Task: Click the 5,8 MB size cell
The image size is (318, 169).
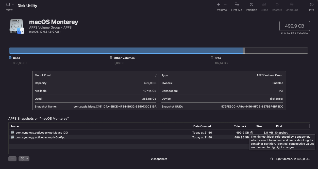Action: click(x=268, y=133)
